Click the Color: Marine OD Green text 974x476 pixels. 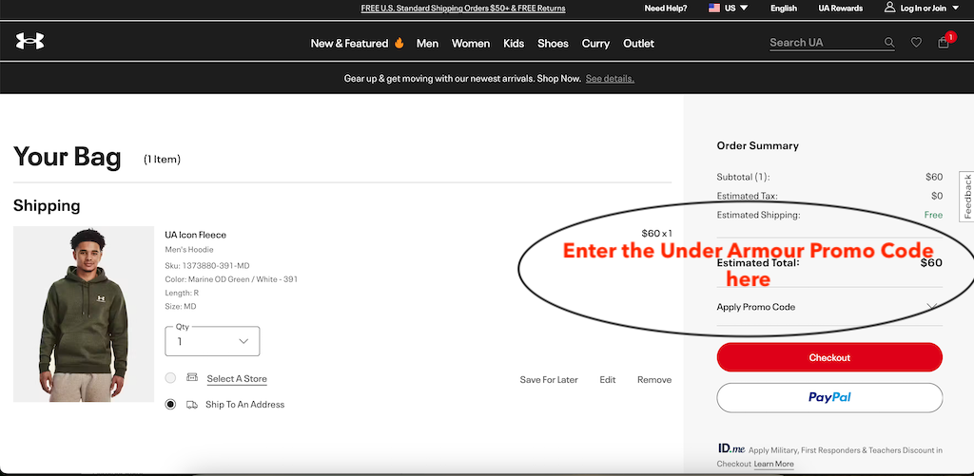(231, 279)
